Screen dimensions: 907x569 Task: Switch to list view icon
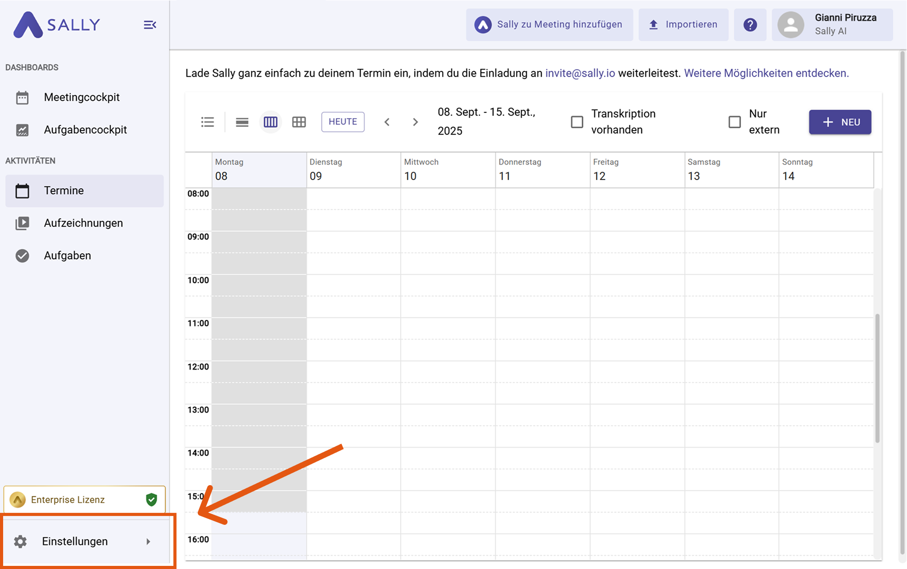coord(208,122)
